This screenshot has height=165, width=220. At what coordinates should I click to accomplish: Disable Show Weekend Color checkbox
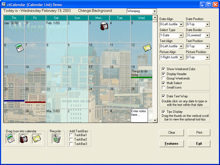coord(163,69)
